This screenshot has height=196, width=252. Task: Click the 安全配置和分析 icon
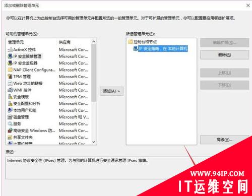click(10, 103)
